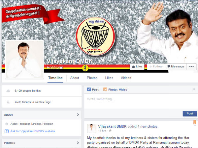Open the Videos tab
Image resolution: width=198 pixels, height=148 pixels.
click(126, 78)
